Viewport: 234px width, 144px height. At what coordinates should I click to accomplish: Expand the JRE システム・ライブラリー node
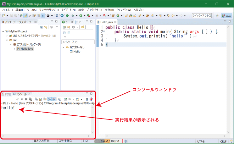7,36
